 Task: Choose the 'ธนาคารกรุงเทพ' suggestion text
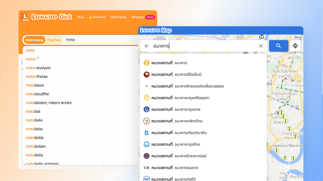click(187, 109)
